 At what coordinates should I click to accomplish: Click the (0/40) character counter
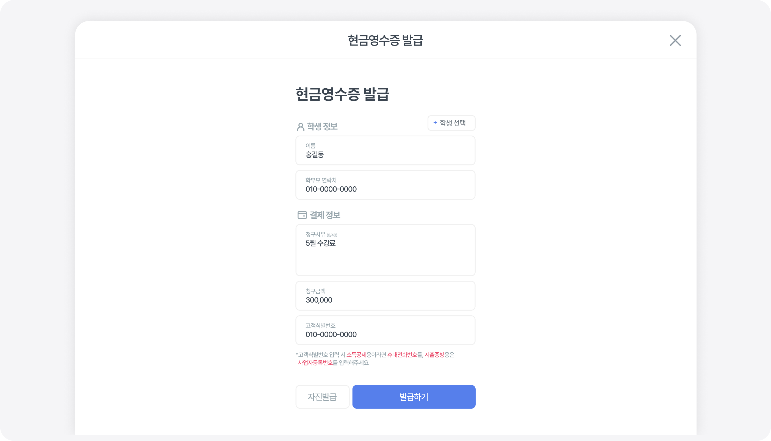[332, 235]
